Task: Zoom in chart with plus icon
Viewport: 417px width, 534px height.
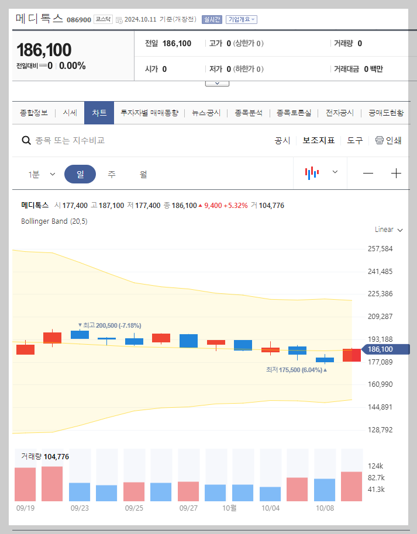Action: [x=396, y=174]
